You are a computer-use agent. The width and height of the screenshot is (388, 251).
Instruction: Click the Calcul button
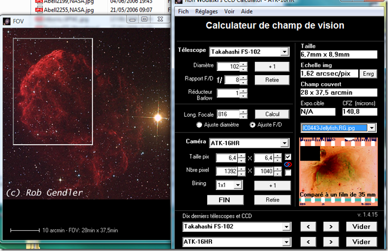click(x=272, y=114)
